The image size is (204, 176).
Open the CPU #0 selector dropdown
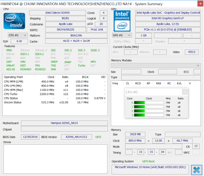17,35
